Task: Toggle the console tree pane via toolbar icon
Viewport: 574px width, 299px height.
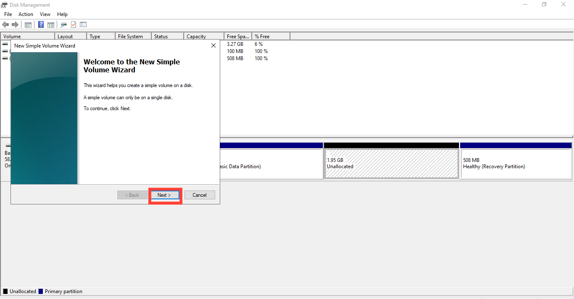Action: 28,24
